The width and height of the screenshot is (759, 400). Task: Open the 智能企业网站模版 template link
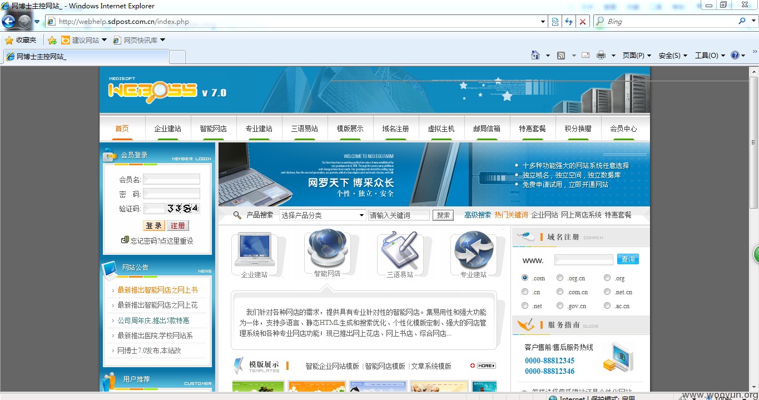click(x=332, y=366)
